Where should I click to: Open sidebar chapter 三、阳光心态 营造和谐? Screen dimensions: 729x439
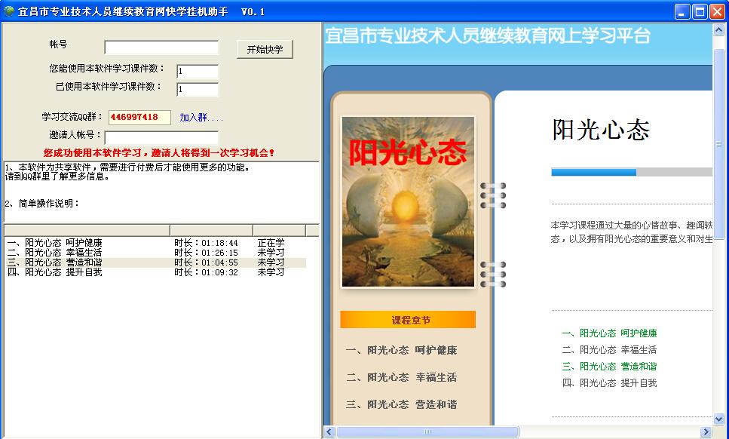click(401, 404)
